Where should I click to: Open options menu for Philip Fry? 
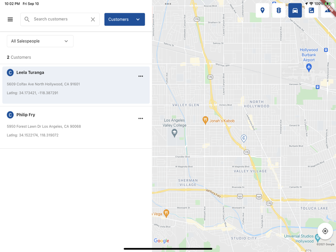(x=140, y=119)
